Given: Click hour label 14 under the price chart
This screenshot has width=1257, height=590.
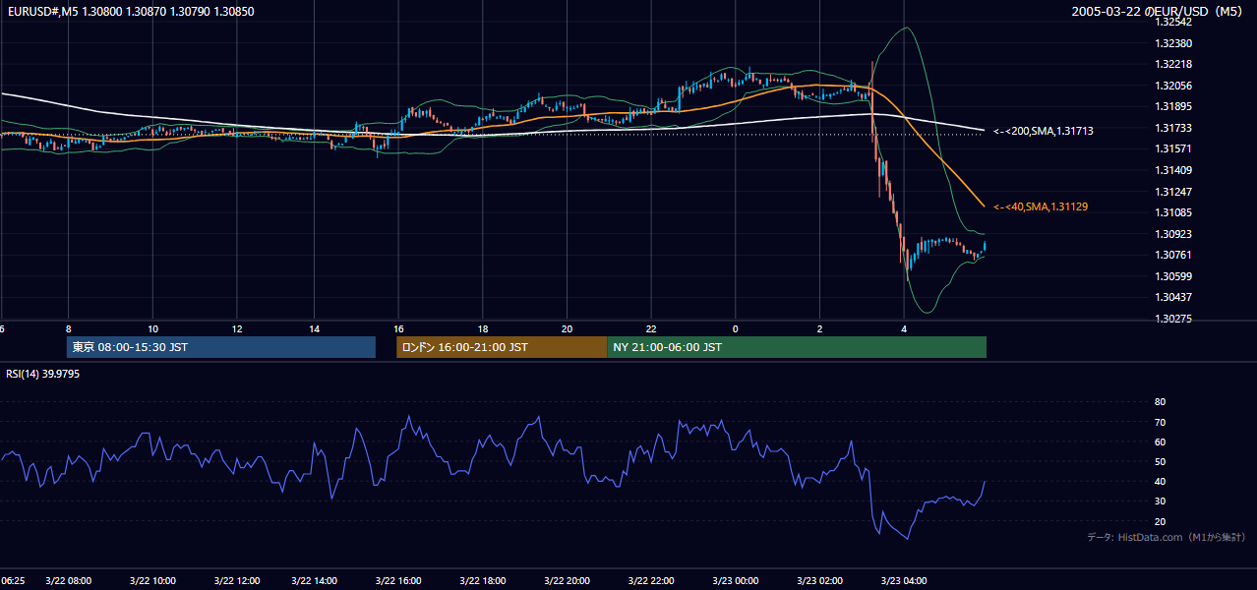Looking at the screenshot, I should 314,328.
